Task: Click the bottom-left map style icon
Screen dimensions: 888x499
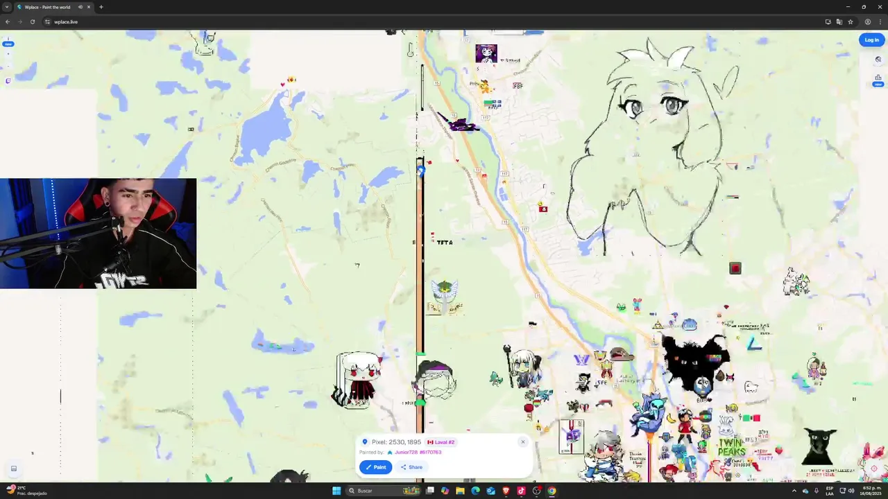Action: point(13,469)
